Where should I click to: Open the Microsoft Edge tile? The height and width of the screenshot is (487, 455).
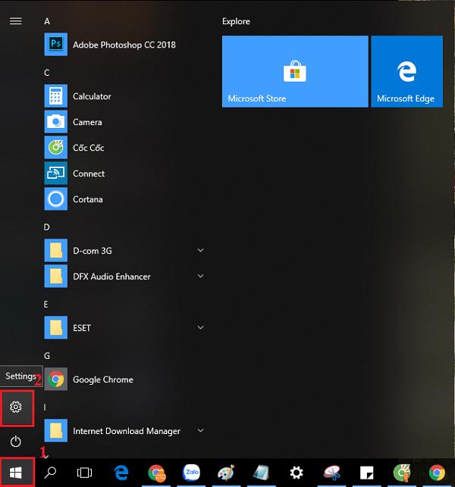click(406, 71)
